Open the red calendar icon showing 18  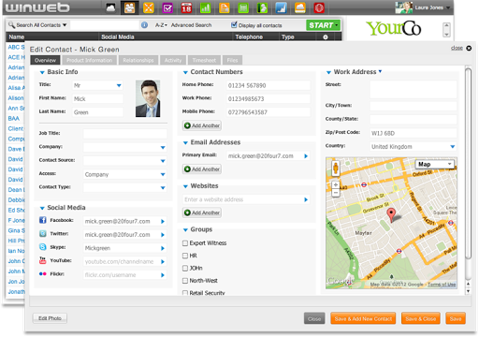click(186, 7)
